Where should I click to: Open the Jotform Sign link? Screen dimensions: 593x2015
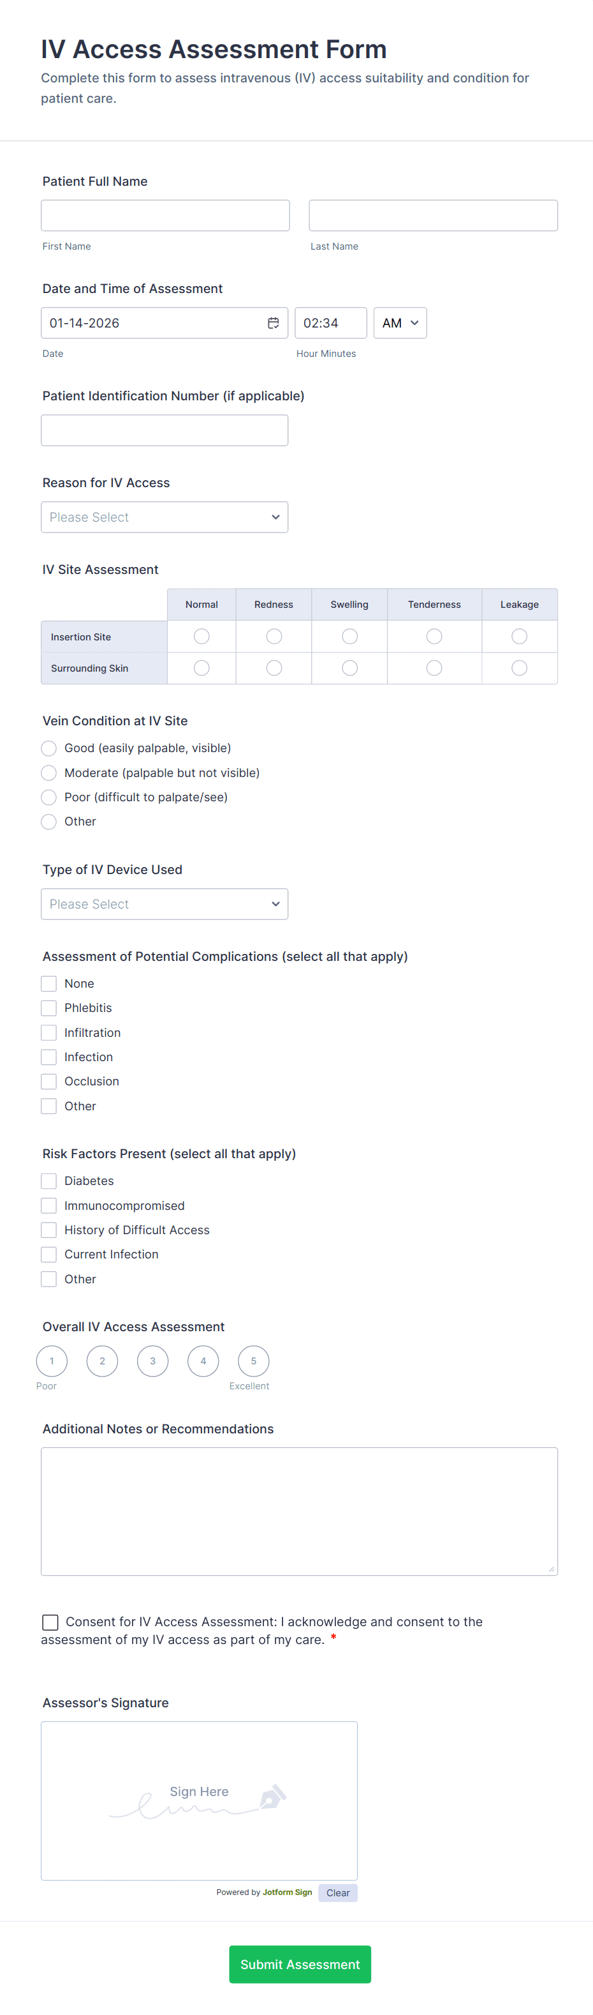[x=287, y=1893]
